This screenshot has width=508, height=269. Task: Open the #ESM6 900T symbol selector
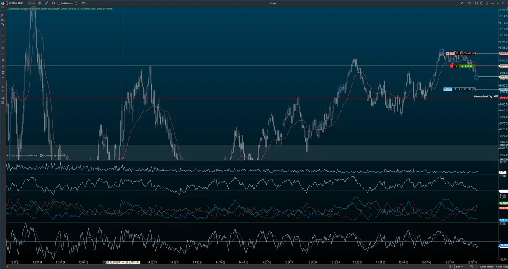coord(16,3)
